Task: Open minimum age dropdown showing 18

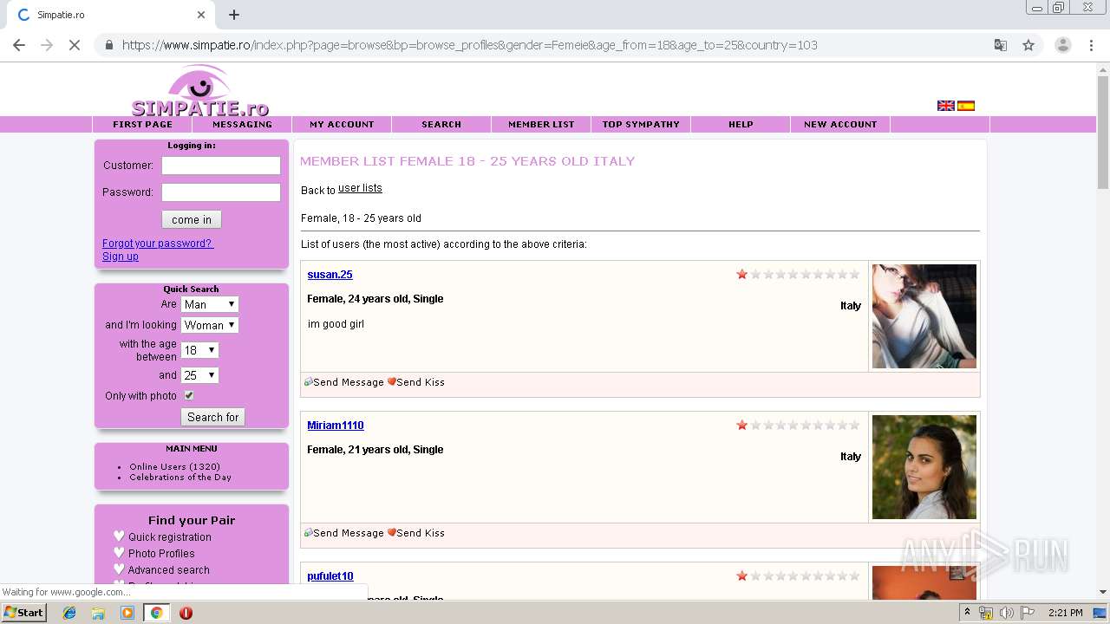Action: 199,350
